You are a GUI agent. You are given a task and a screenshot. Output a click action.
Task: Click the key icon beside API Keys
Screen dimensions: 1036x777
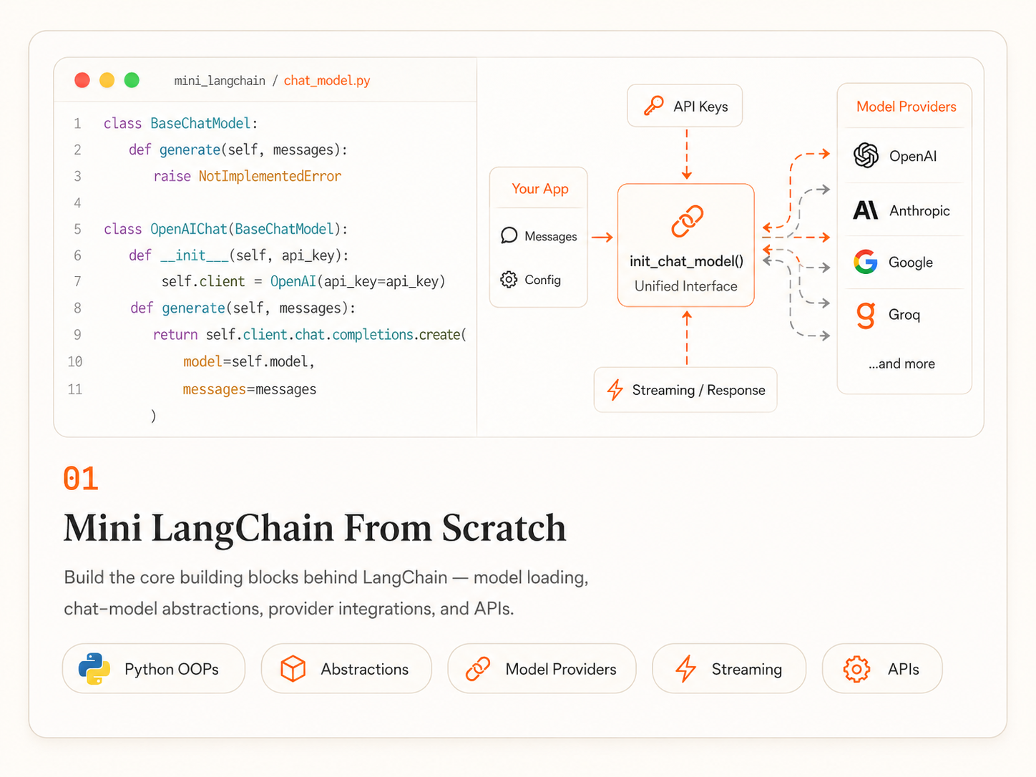(653, 106)
